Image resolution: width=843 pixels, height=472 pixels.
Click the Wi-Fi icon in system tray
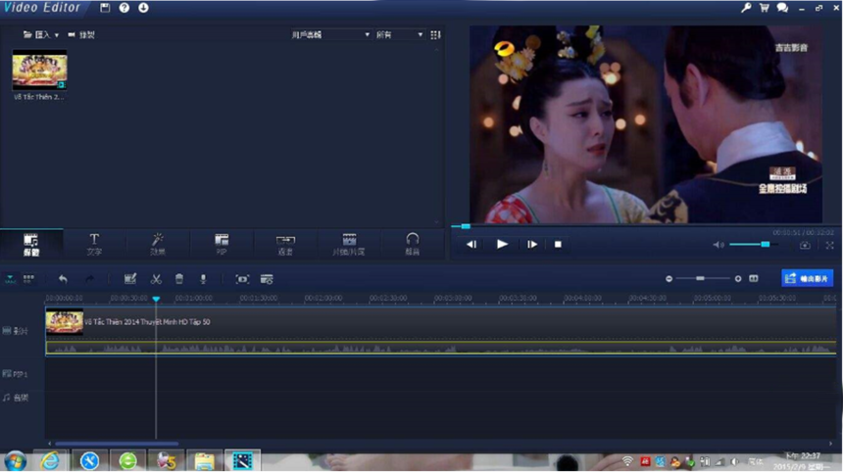click(627, 462)
